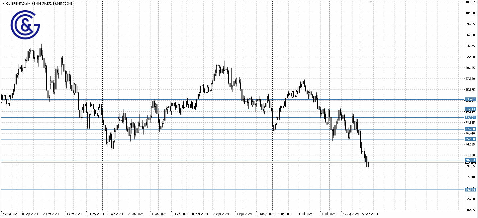Click the 77.250 support level label

pos(470,129)
